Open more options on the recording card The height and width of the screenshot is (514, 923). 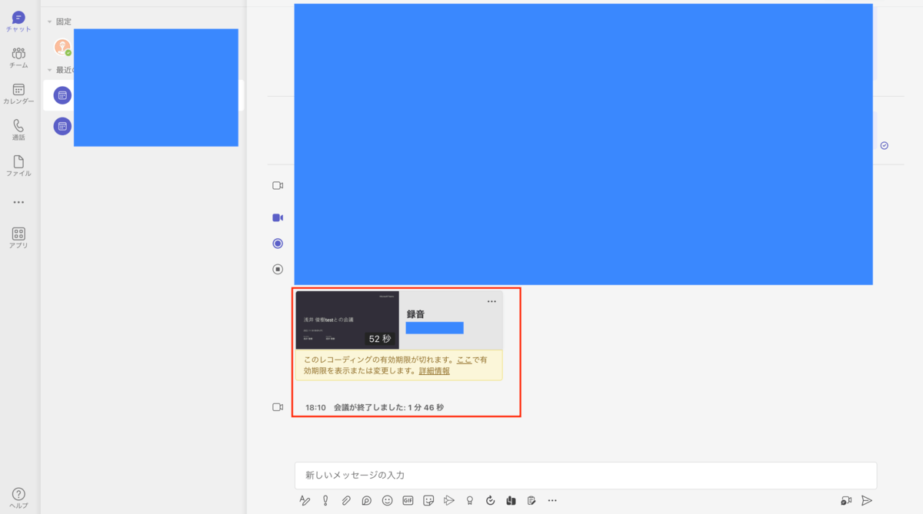tap(491, 302)
